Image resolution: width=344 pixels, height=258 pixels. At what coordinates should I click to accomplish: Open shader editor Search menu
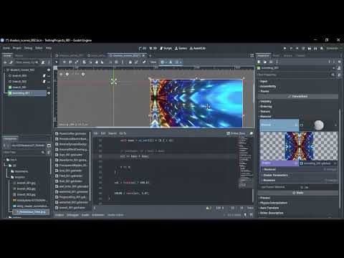click(113, 133)
